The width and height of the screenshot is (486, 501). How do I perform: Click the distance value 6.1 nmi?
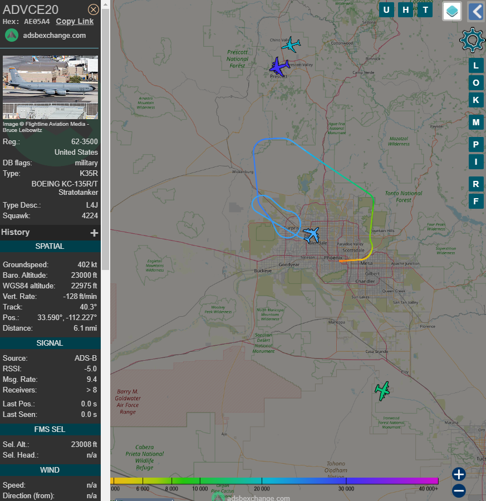click(85, 328)
